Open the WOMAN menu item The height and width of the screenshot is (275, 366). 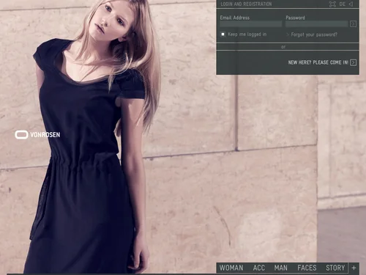click(x=231, y=268)
